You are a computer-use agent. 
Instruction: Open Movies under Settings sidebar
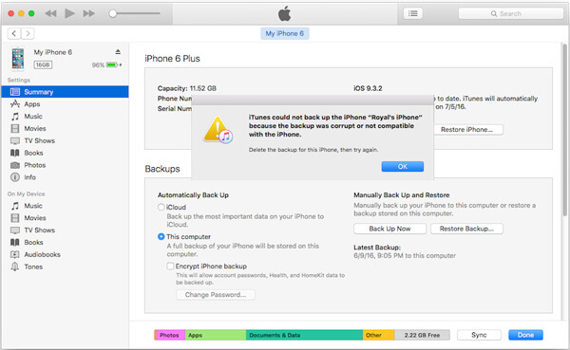pyautogui.click(x=65, y=129)
